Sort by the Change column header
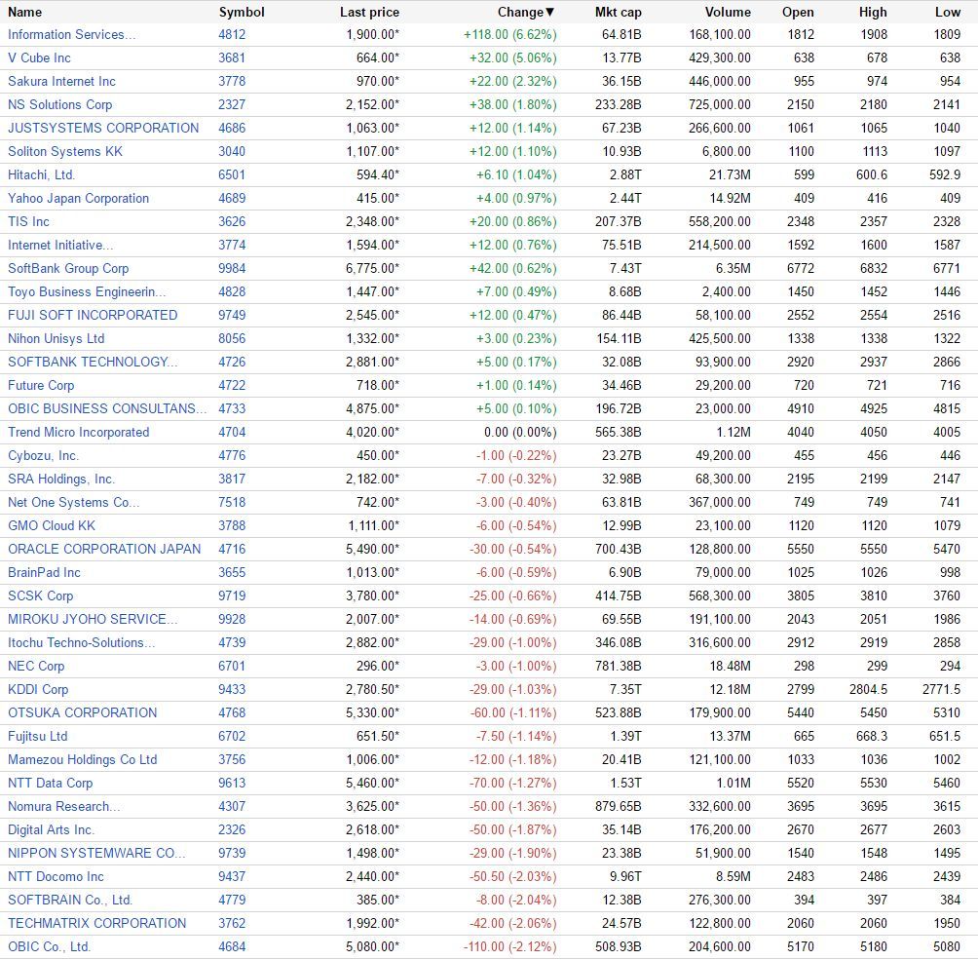The width and height of the screenshot is (978, 960). click(525, 12)
